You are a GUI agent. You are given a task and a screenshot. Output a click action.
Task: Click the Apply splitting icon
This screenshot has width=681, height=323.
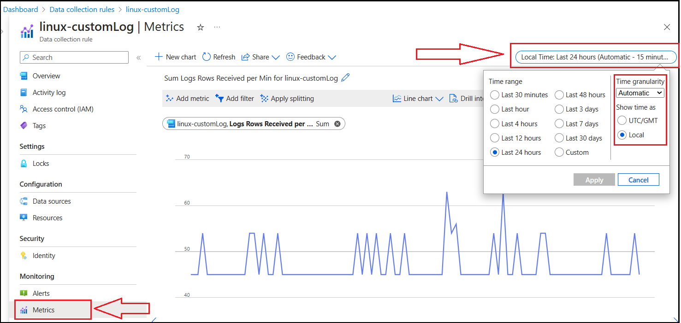pyautogui.click(x=264, y=98)
